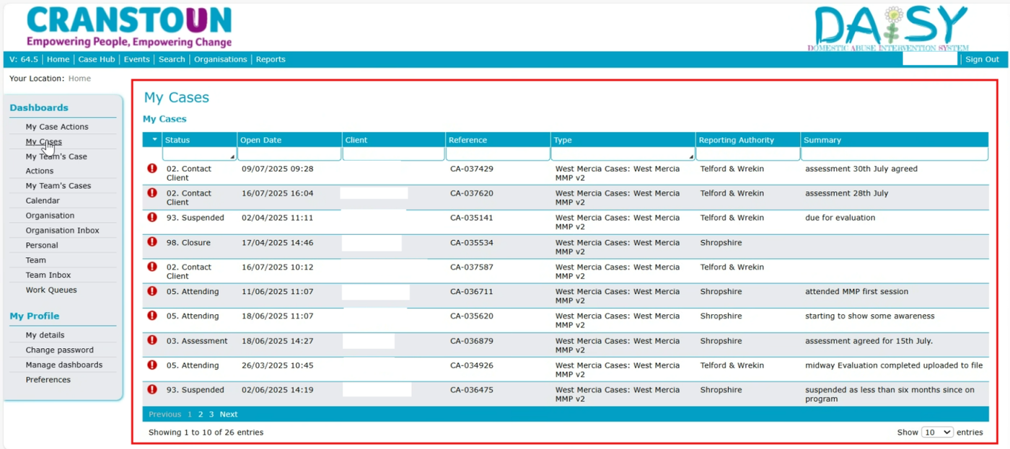Click the Cranstoun logo

point(129,27)
